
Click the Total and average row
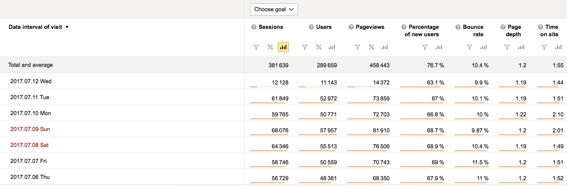pos(31,65)
